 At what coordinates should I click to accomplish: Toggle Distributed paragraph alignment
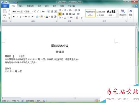coord(74,14)
